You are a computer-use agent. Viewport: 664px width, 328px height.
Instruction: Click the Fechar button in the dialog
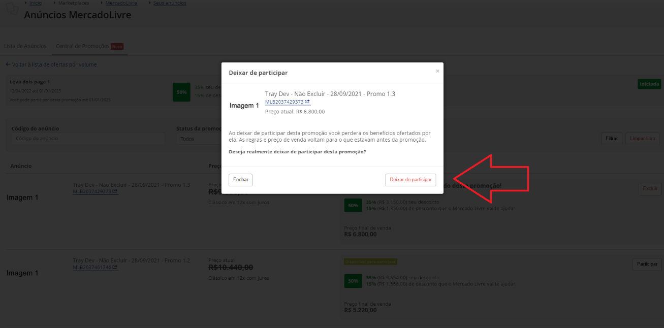coord(241,180)
